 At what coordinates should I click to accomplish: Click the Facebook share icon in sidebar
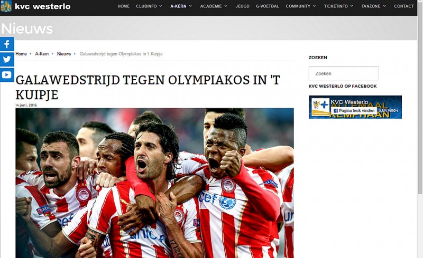pyautogui.click(x=7, y=44)
